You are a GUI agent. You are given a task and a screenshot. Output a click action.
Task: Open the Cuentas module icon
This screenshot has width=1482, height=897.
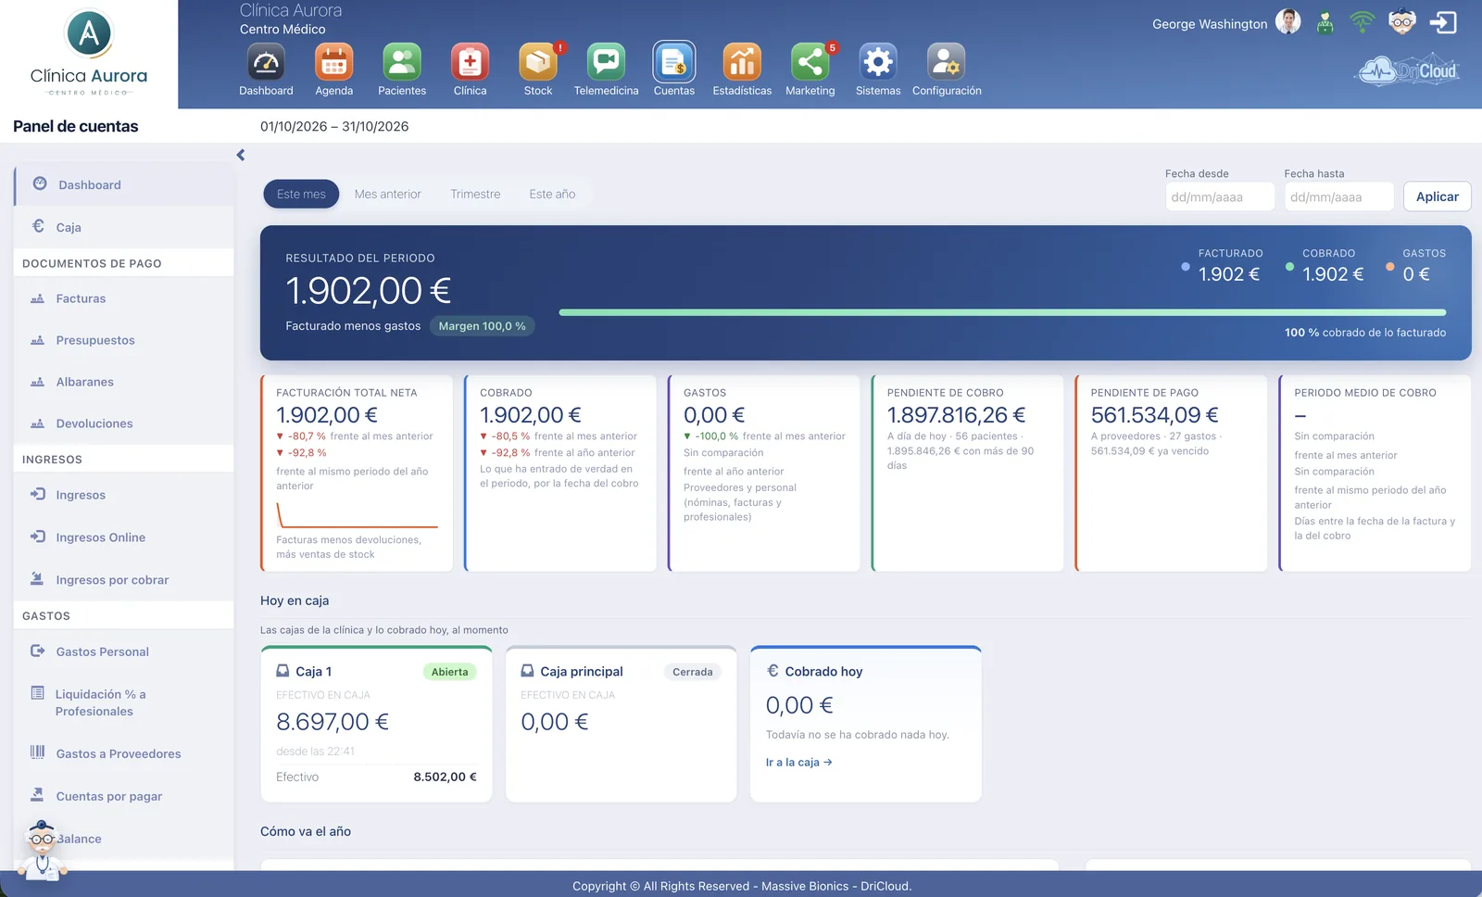click(674, 62)
